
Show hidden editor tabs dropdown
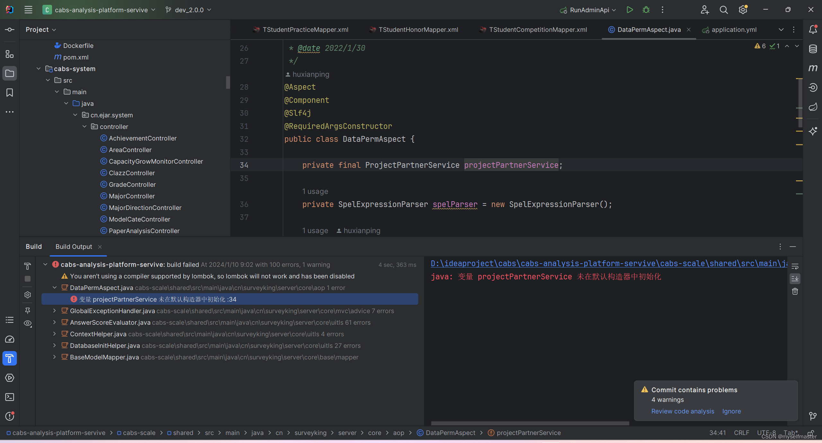point(781,30)
